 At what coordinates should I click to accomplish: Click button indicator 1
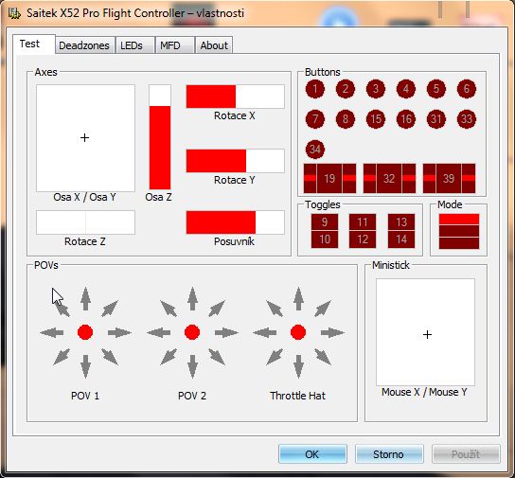point(315,89)
